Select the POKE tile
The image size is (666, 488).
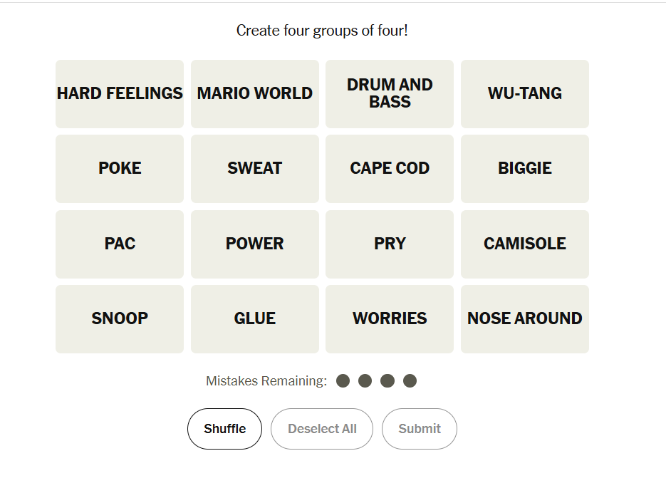click(120, 169)
